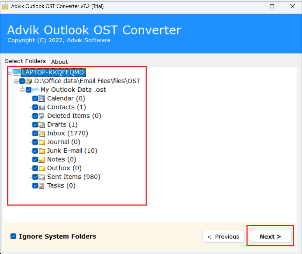Toggle the Drafts checkbox

pos(35,125)
